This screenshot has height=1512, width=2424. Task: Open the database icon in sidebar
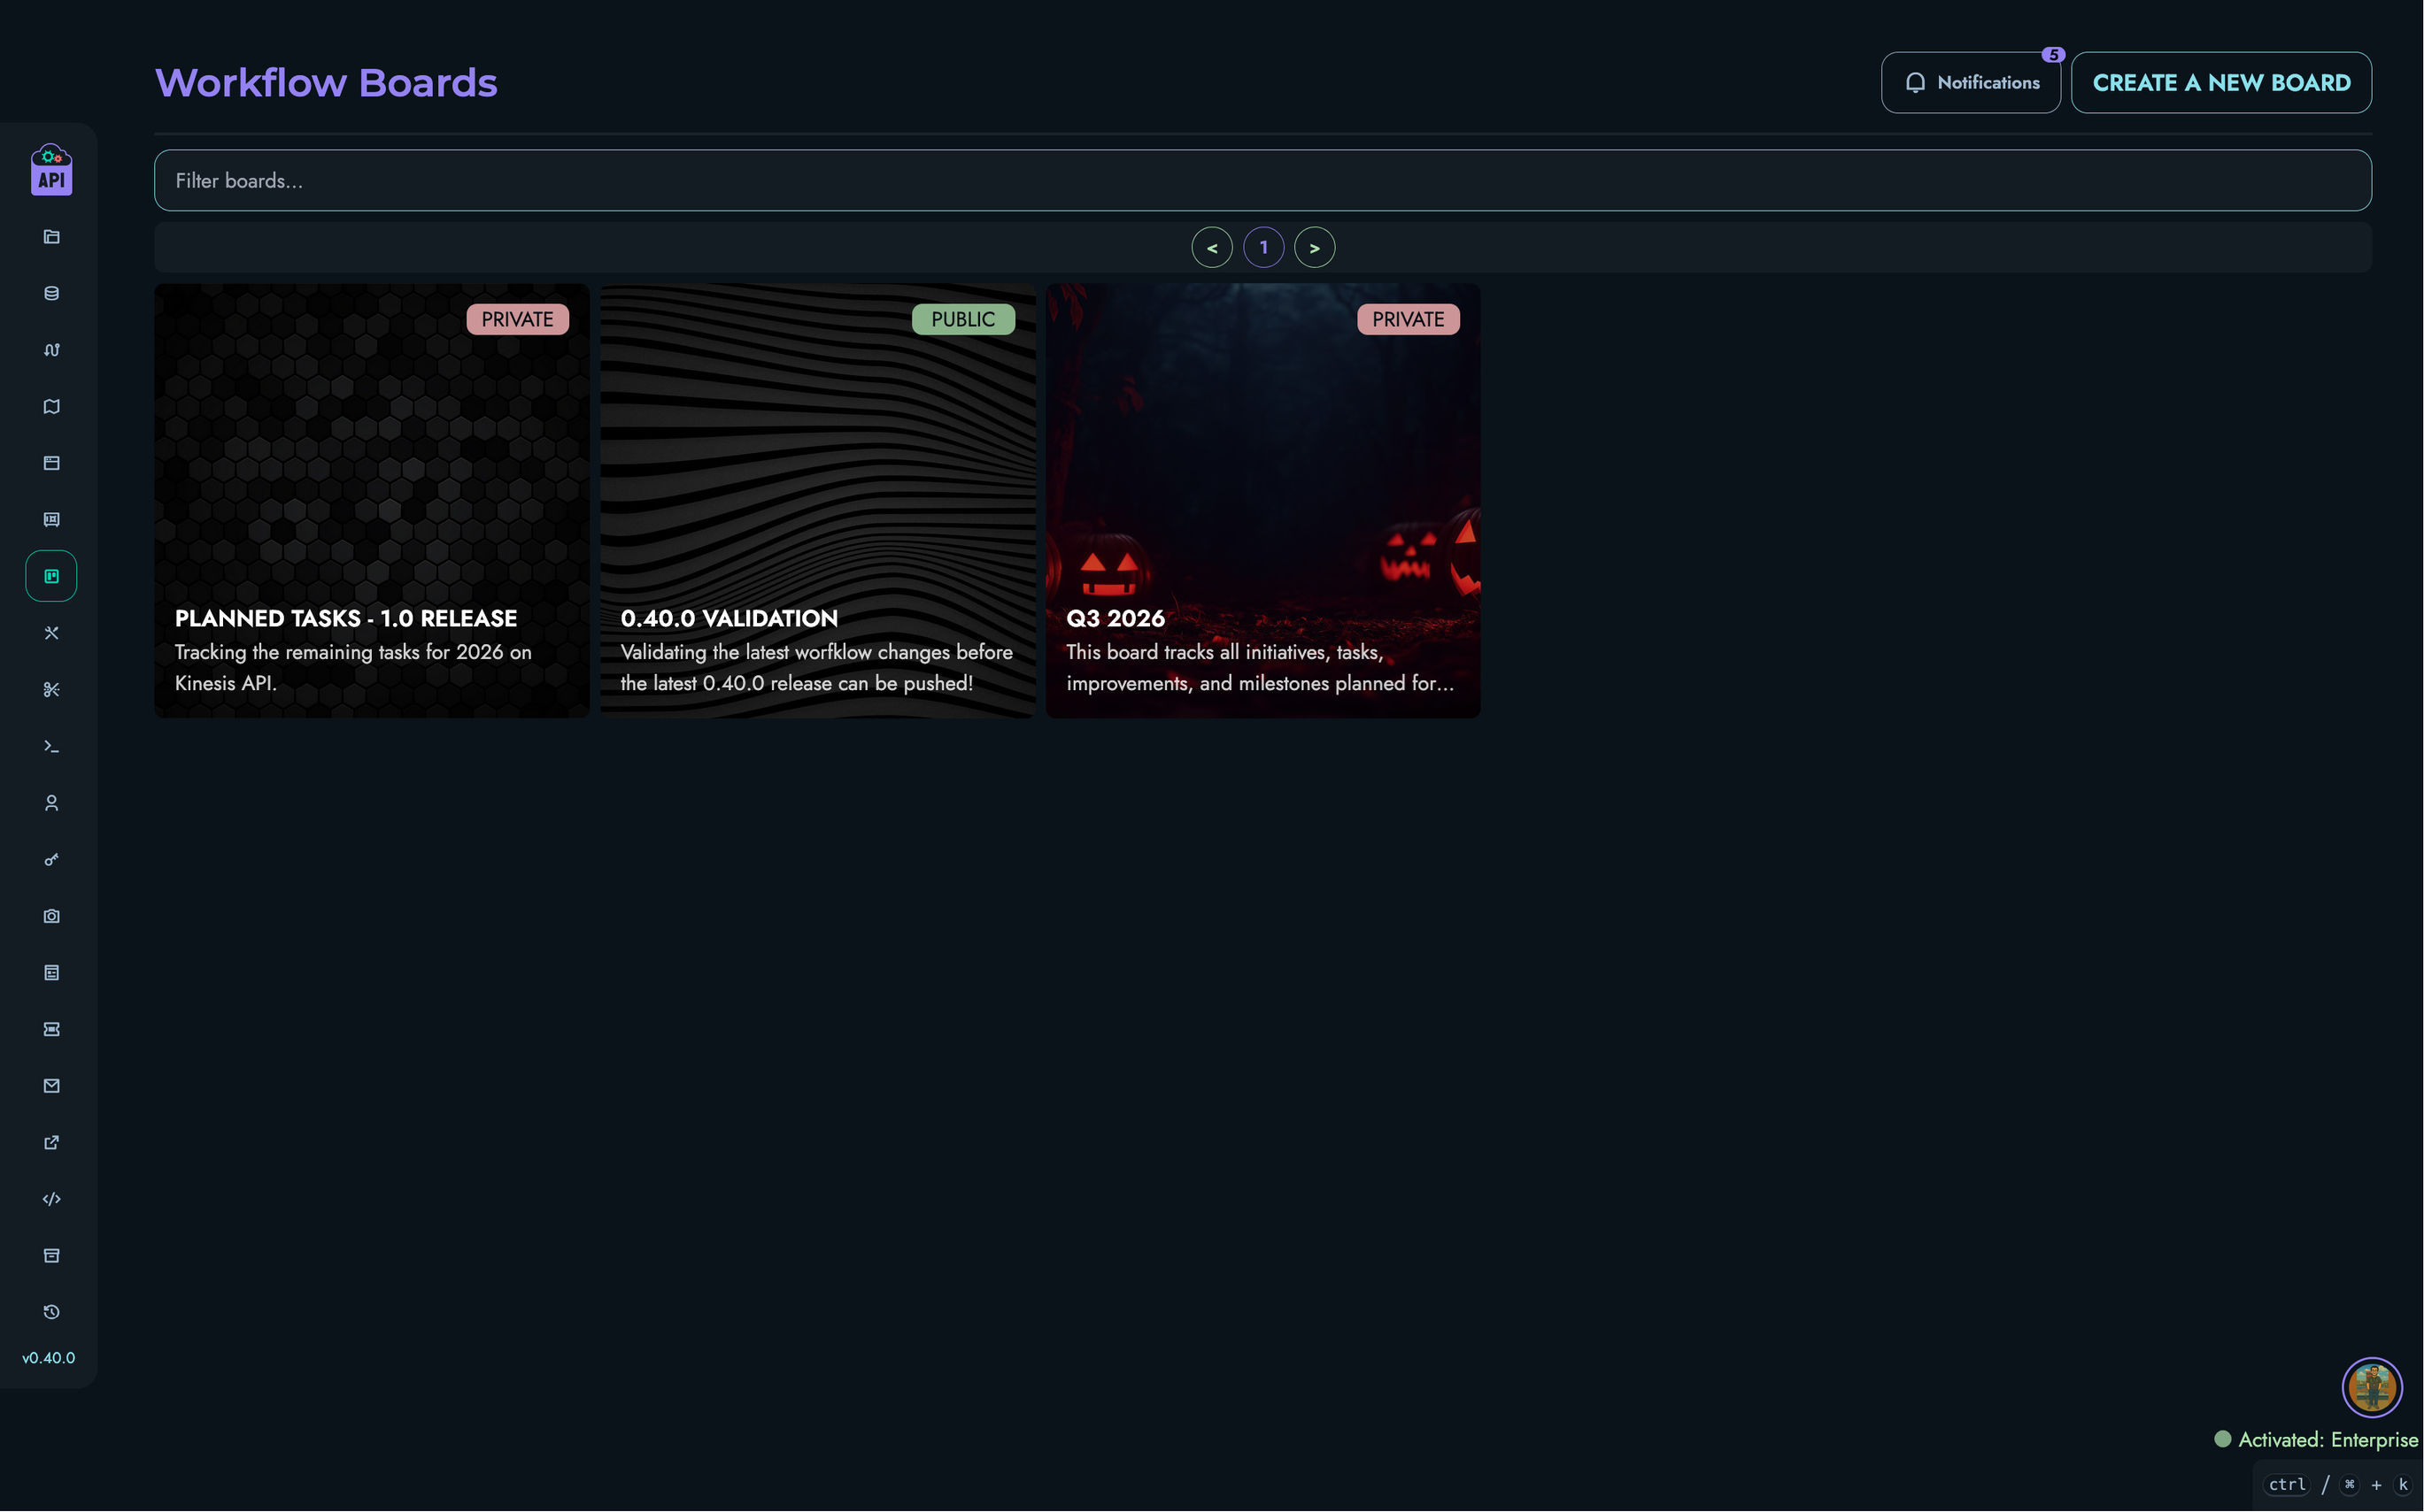tap(51, 293)
